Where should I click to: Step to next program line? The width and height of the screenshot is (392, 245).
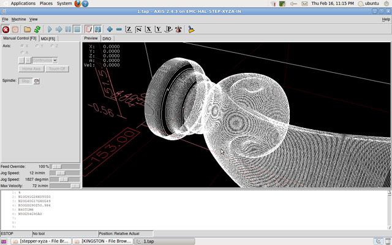(59, 29)
